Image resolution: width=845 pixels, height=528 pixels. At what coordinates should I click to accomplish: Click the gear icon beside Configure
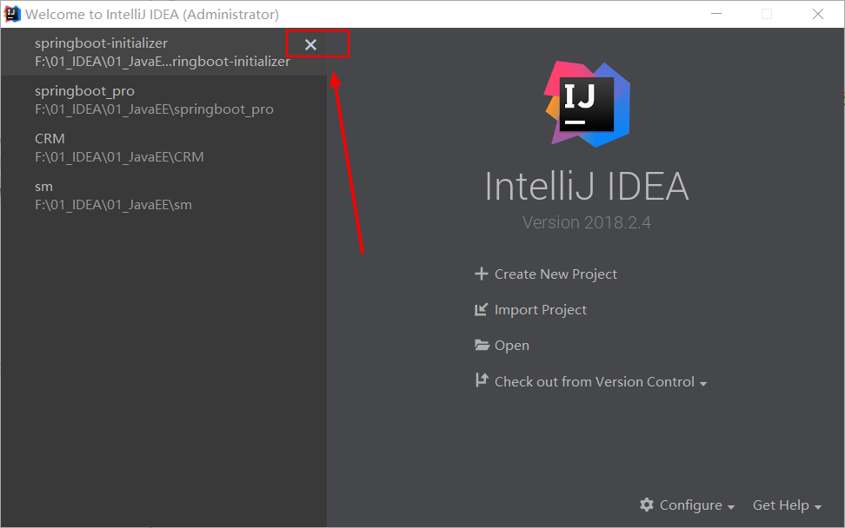647,505
